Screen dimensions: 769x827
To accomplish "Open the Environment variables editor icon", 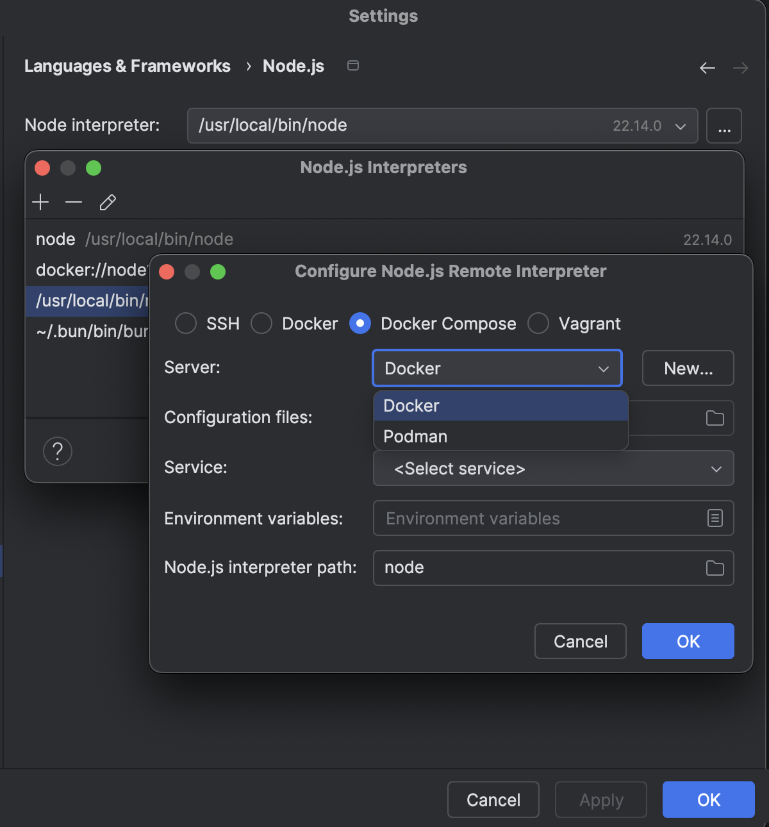I will tap(715, 518).
